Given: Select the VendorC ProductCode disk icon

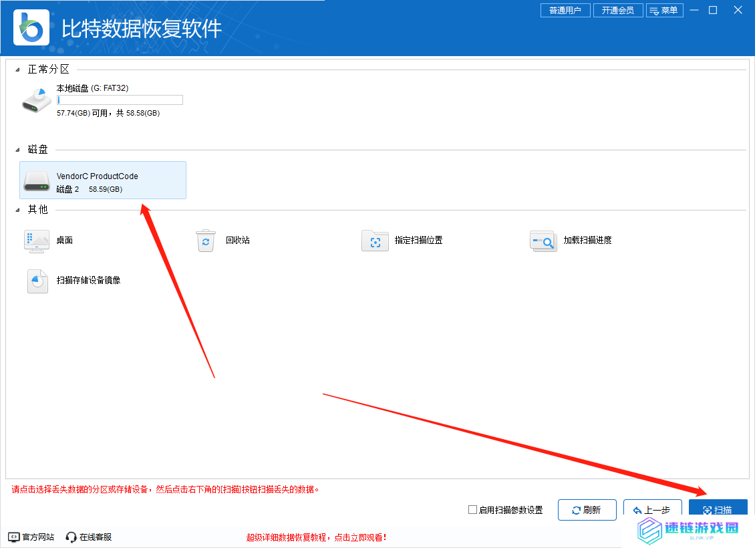Looking at the screenshot, I should tap(37, 182).
